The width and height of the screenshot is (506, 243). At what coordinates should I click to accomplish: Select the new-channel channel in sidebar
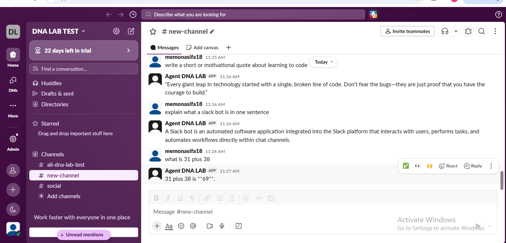[x=84, y=175]
